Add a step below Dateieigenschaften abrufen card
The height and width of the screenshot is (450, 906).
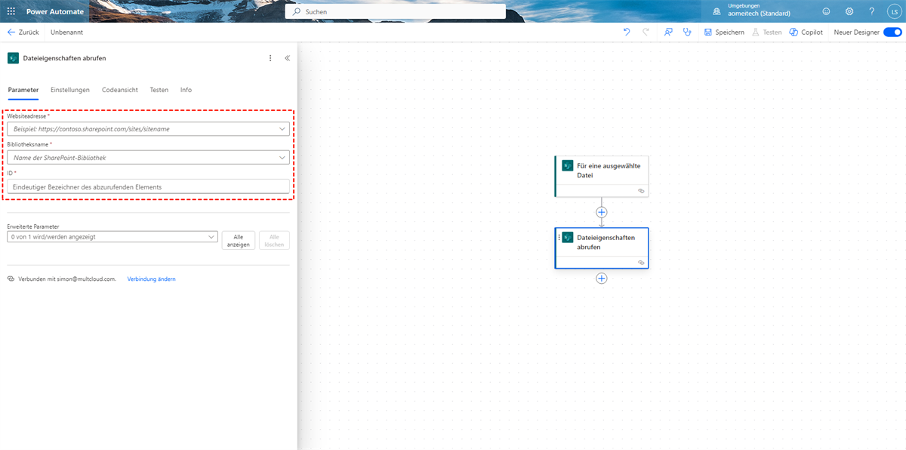[x=602, y=278]
